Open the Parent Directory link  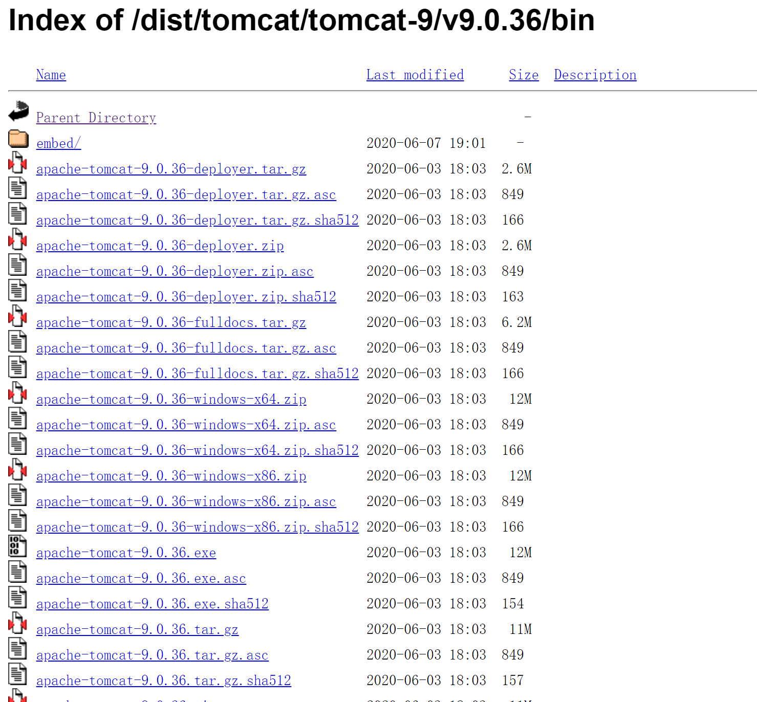pos(96,118)
